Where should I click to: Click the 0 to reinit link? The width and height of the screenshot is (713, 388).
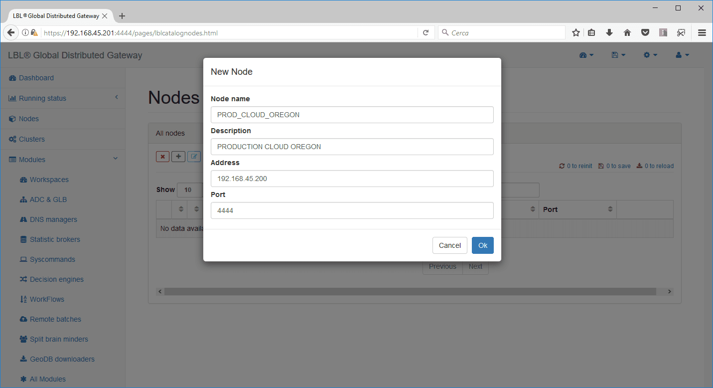tap(575, 166)
